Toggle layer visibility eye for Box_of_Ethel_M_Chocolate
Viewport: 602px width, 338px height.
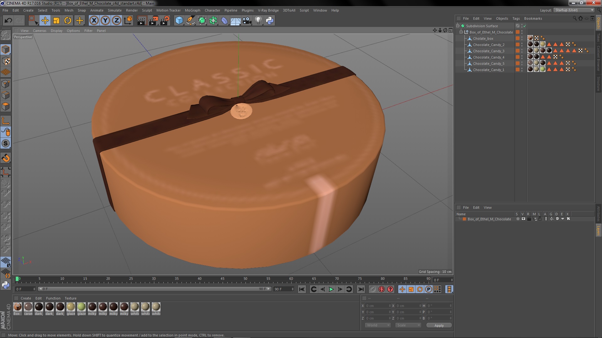point(523,219)
